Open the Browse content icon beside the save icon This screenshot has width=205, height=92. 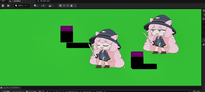click(x=9, y=6)
